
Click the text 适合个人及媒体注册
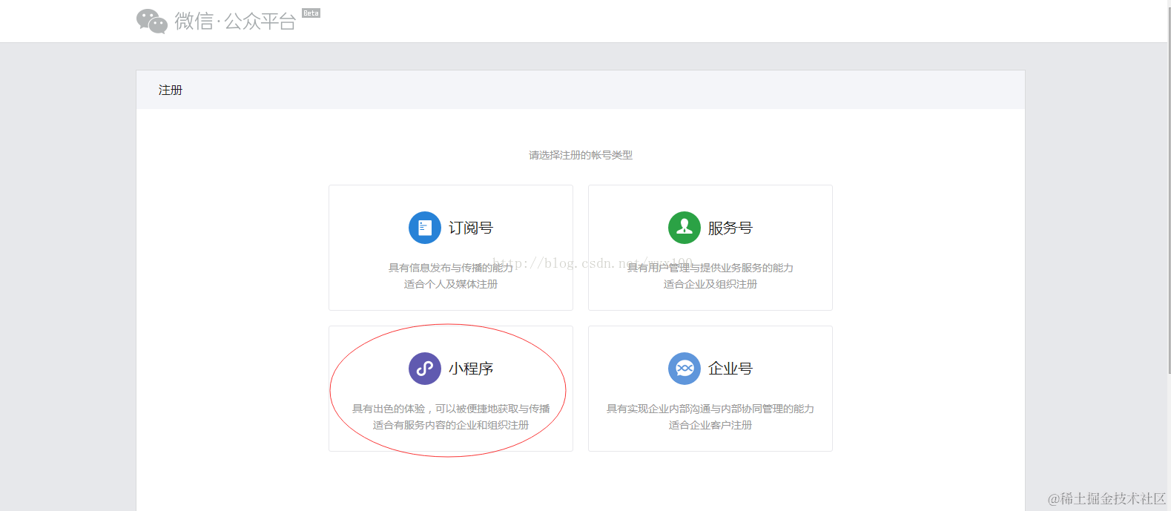click(451, 284)
